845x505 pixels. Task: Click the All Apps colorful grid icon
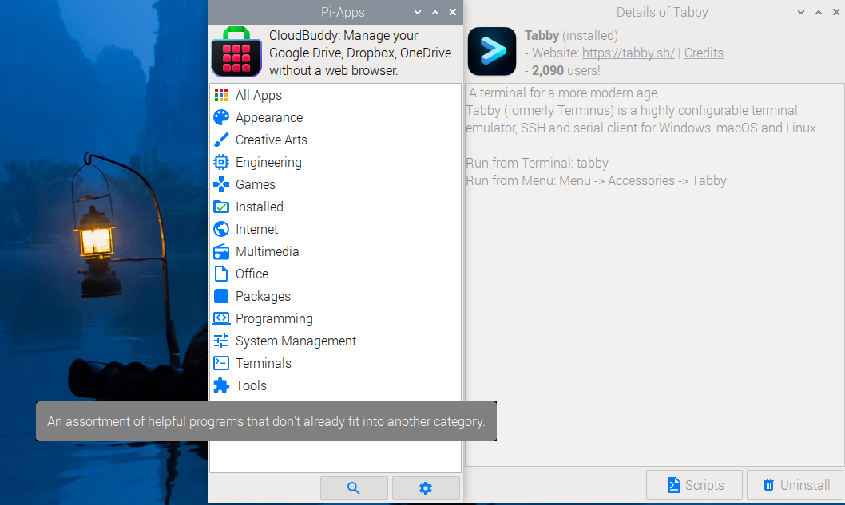click(x=221, y=95)
